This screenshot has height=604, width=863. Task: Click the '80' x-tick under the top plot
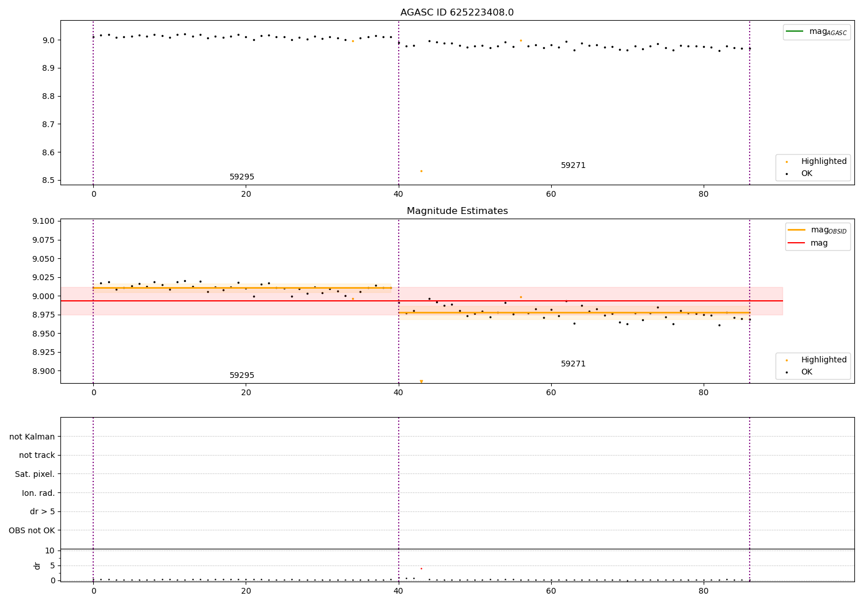(704, 194)
